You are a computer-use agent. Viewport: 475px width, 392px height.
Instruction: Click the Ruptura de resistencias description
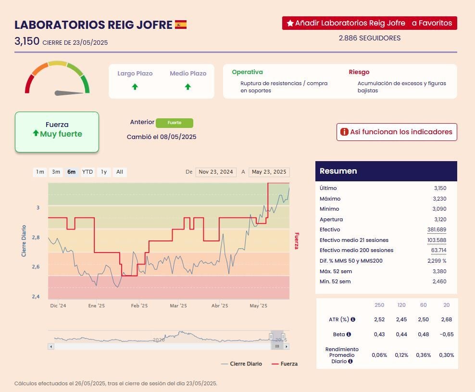point(284,87)
